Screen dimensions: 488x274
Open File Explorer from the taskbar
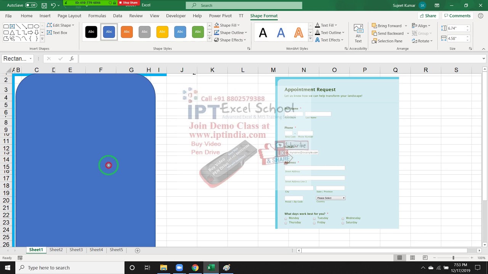(x=163, y=268)
